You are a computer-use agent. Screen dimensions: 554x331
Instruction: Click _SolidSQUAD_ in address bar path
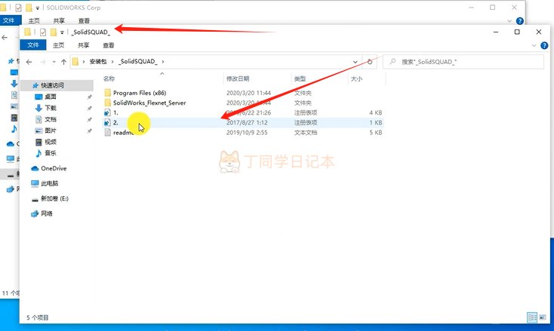point(138,62)
